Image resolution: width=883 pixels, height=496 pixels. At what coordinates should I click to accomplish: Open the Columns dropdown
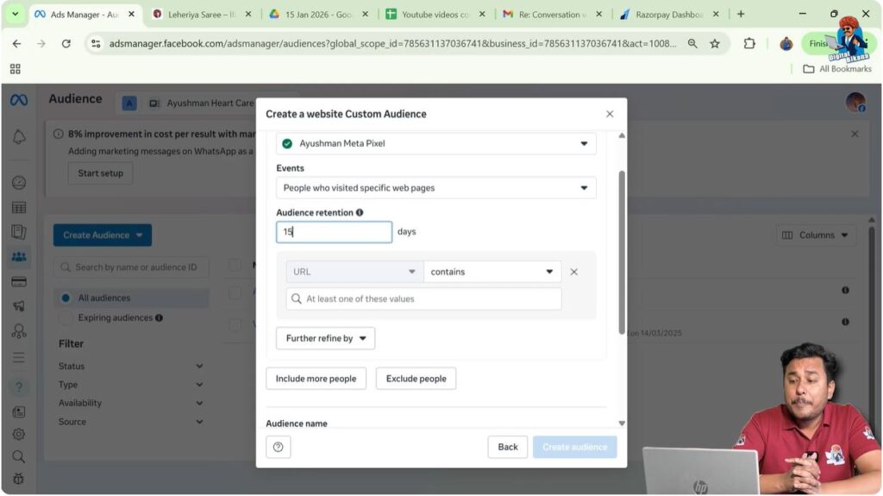pyautogui.click(x=816, y=235)
